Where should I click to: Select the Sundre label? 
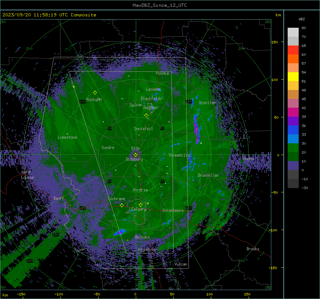pos(108,147)
